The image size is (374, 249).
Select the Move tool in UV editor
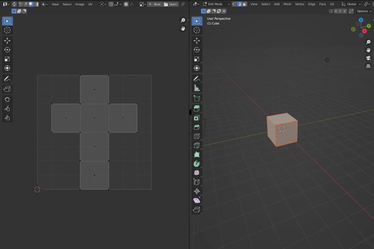pos(7,41)
